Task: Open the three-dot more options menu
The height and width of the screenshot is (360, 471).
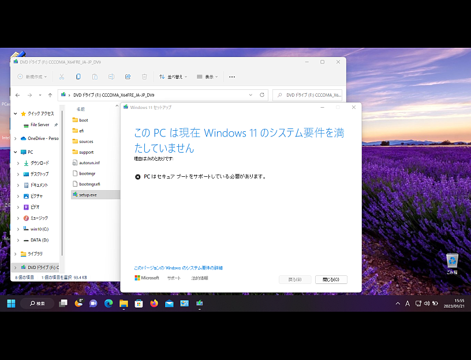Action: pos(232,77)
